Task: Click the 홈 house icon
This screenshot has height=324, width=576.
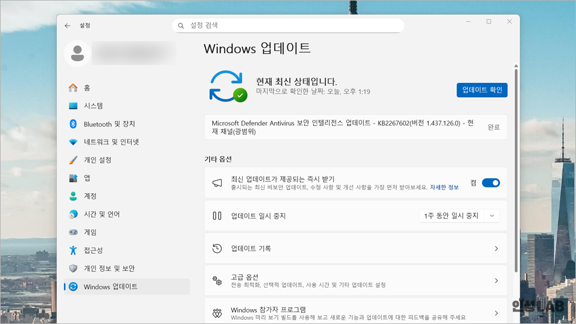Action: point(73,88)
